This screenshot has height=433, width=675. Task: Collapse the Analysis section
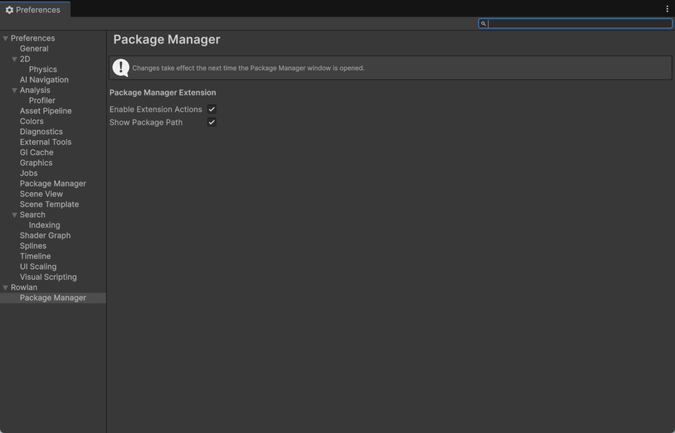[x=14, y=90]
